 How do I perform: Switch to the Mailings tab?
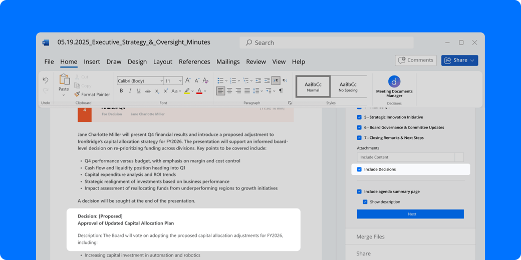228,61
